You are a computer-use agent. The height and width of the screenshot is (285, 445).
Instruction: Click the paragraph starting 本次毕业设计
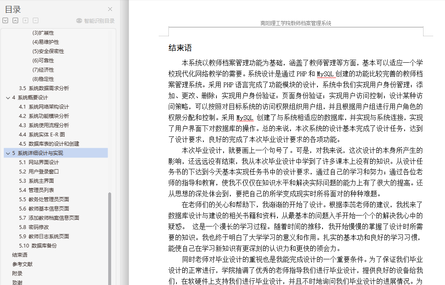[296, 172]
